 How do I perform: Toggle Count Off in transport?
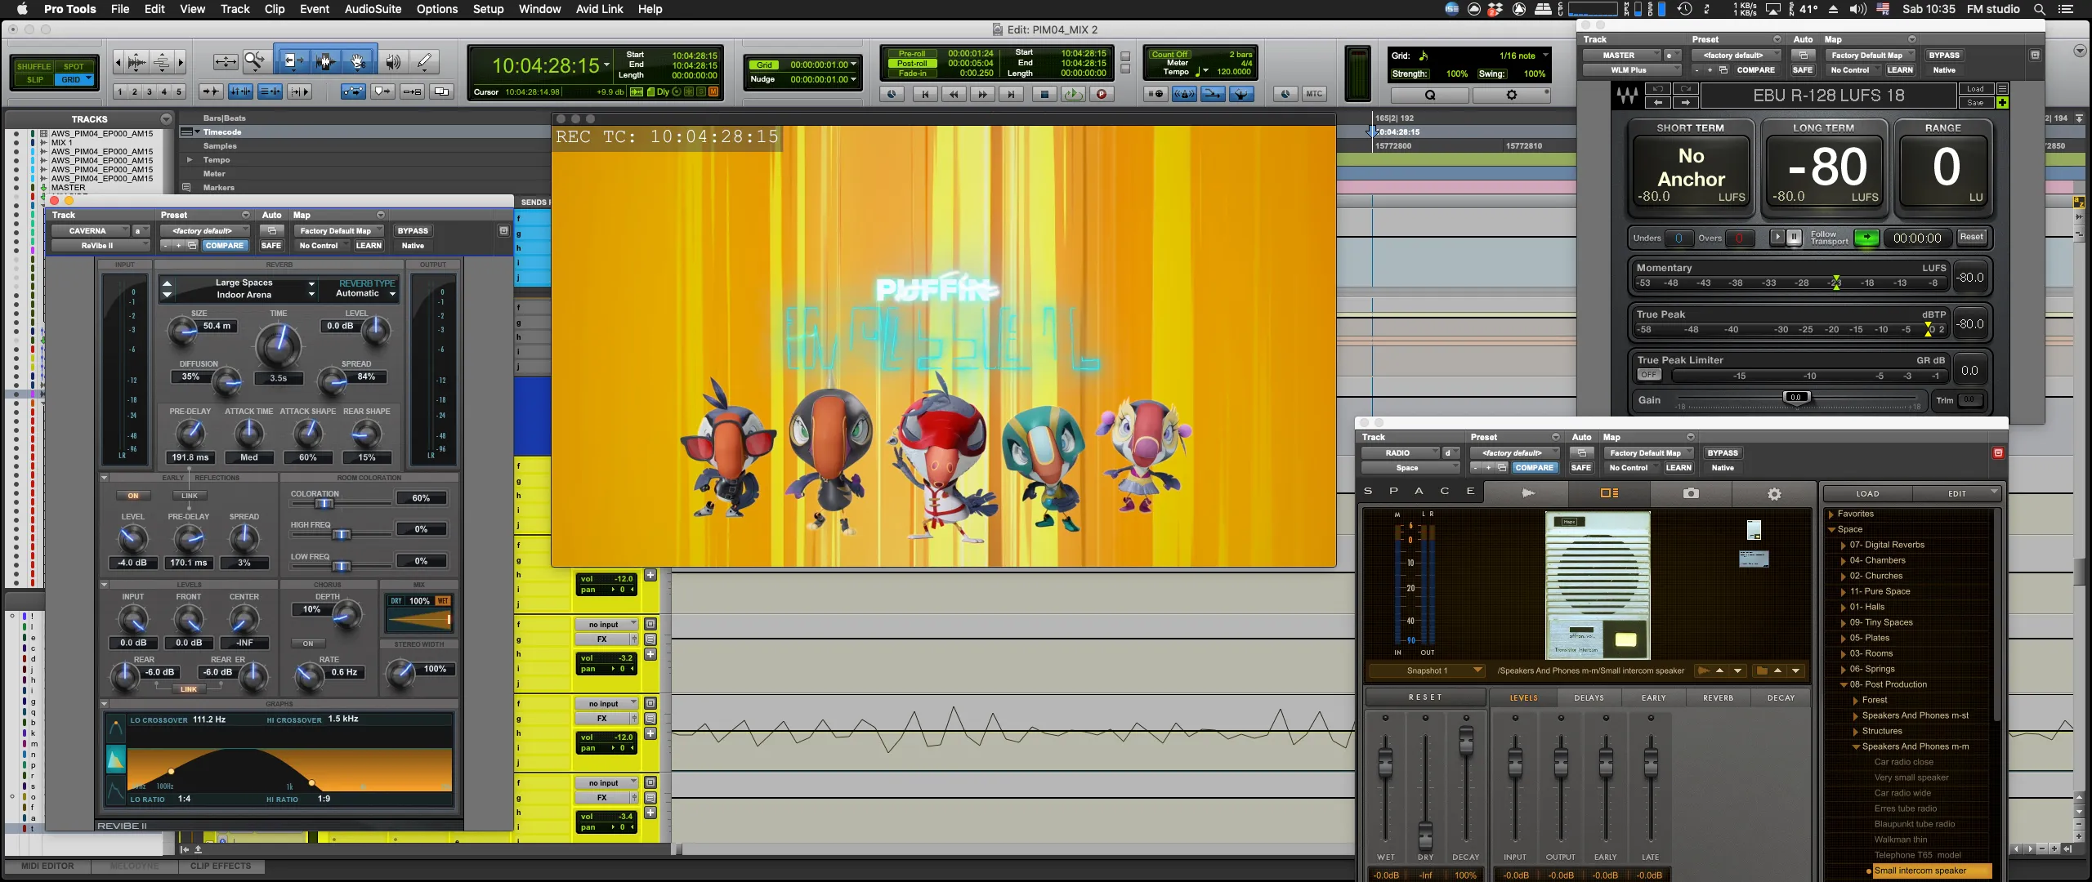click(1169, 55)
